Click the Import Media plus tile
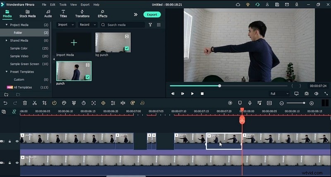Viewport: 331px width, 177px height. coord(74,43)
